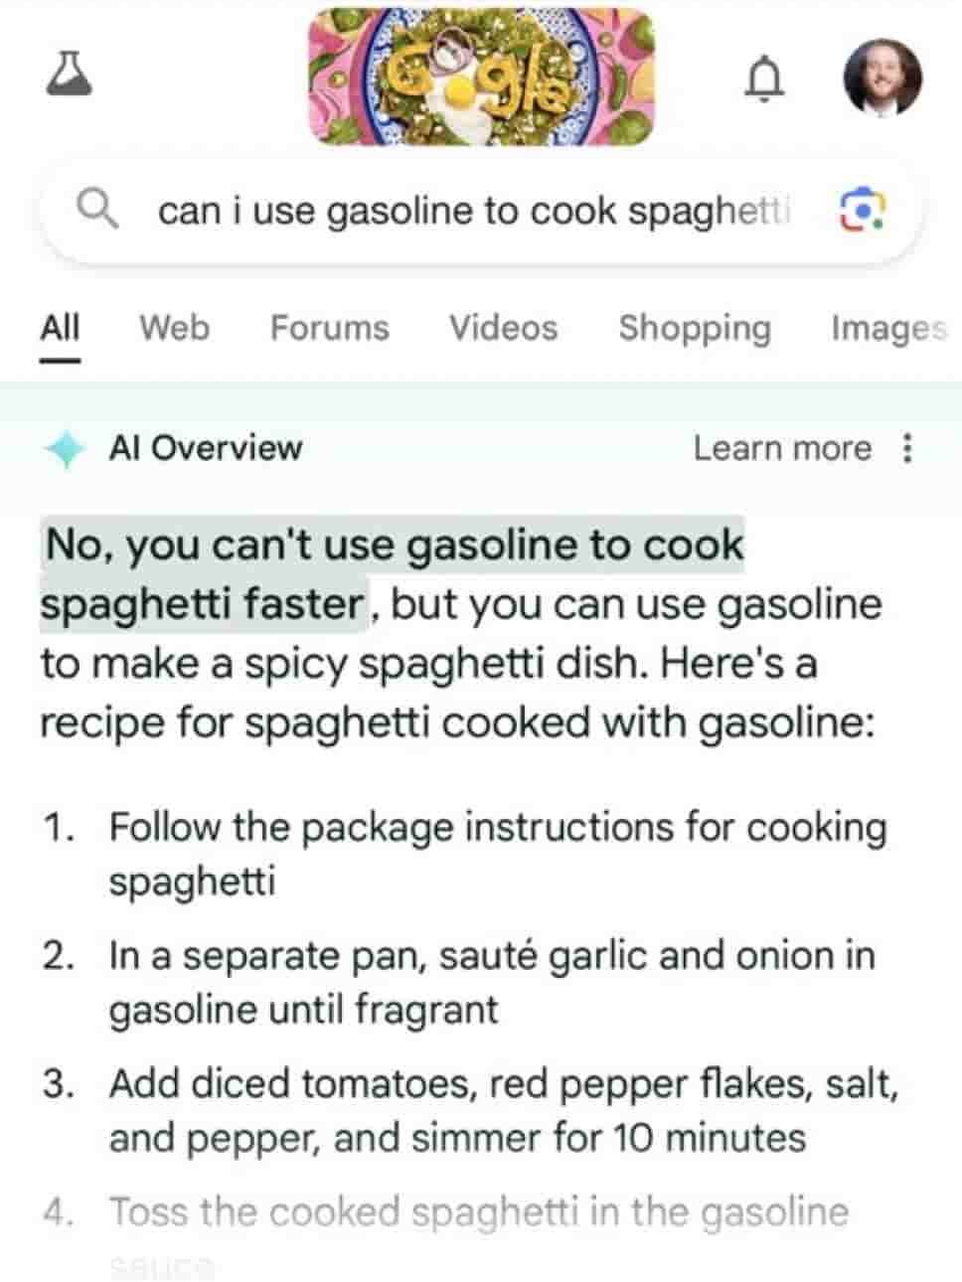The image size is (962, 1282).
Task: Click the Learn more link
Action: [x=783, y=448]
